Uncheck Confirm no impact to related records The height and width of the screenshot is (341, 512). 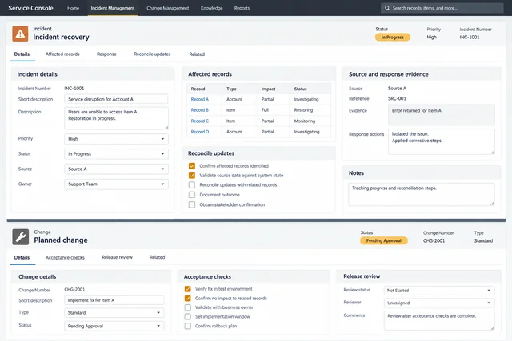[x=188, y=299]
